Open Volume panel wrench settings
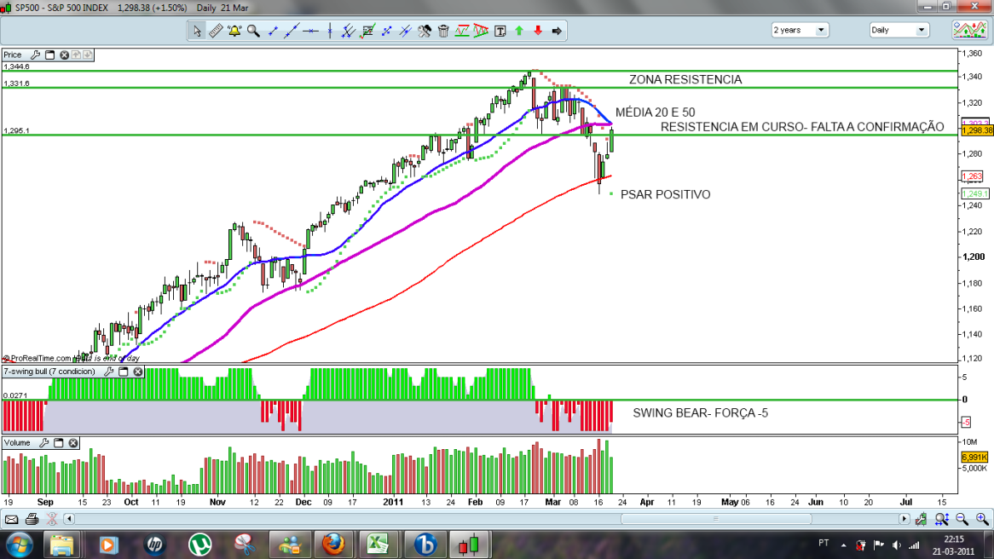The height and width of the screenshot is (559, 994). coord(44,443)
